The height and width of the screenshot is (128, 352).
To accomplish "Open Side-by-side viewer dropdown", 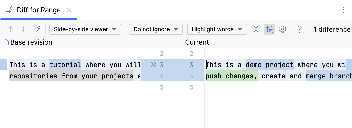I will pyautogui.click(x=85, y=29).
